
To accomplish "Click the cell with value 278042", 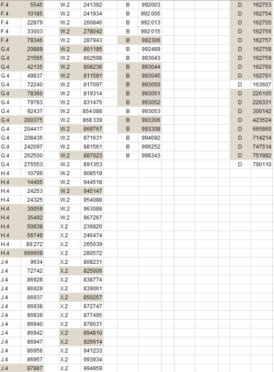I will pos(92,31).
